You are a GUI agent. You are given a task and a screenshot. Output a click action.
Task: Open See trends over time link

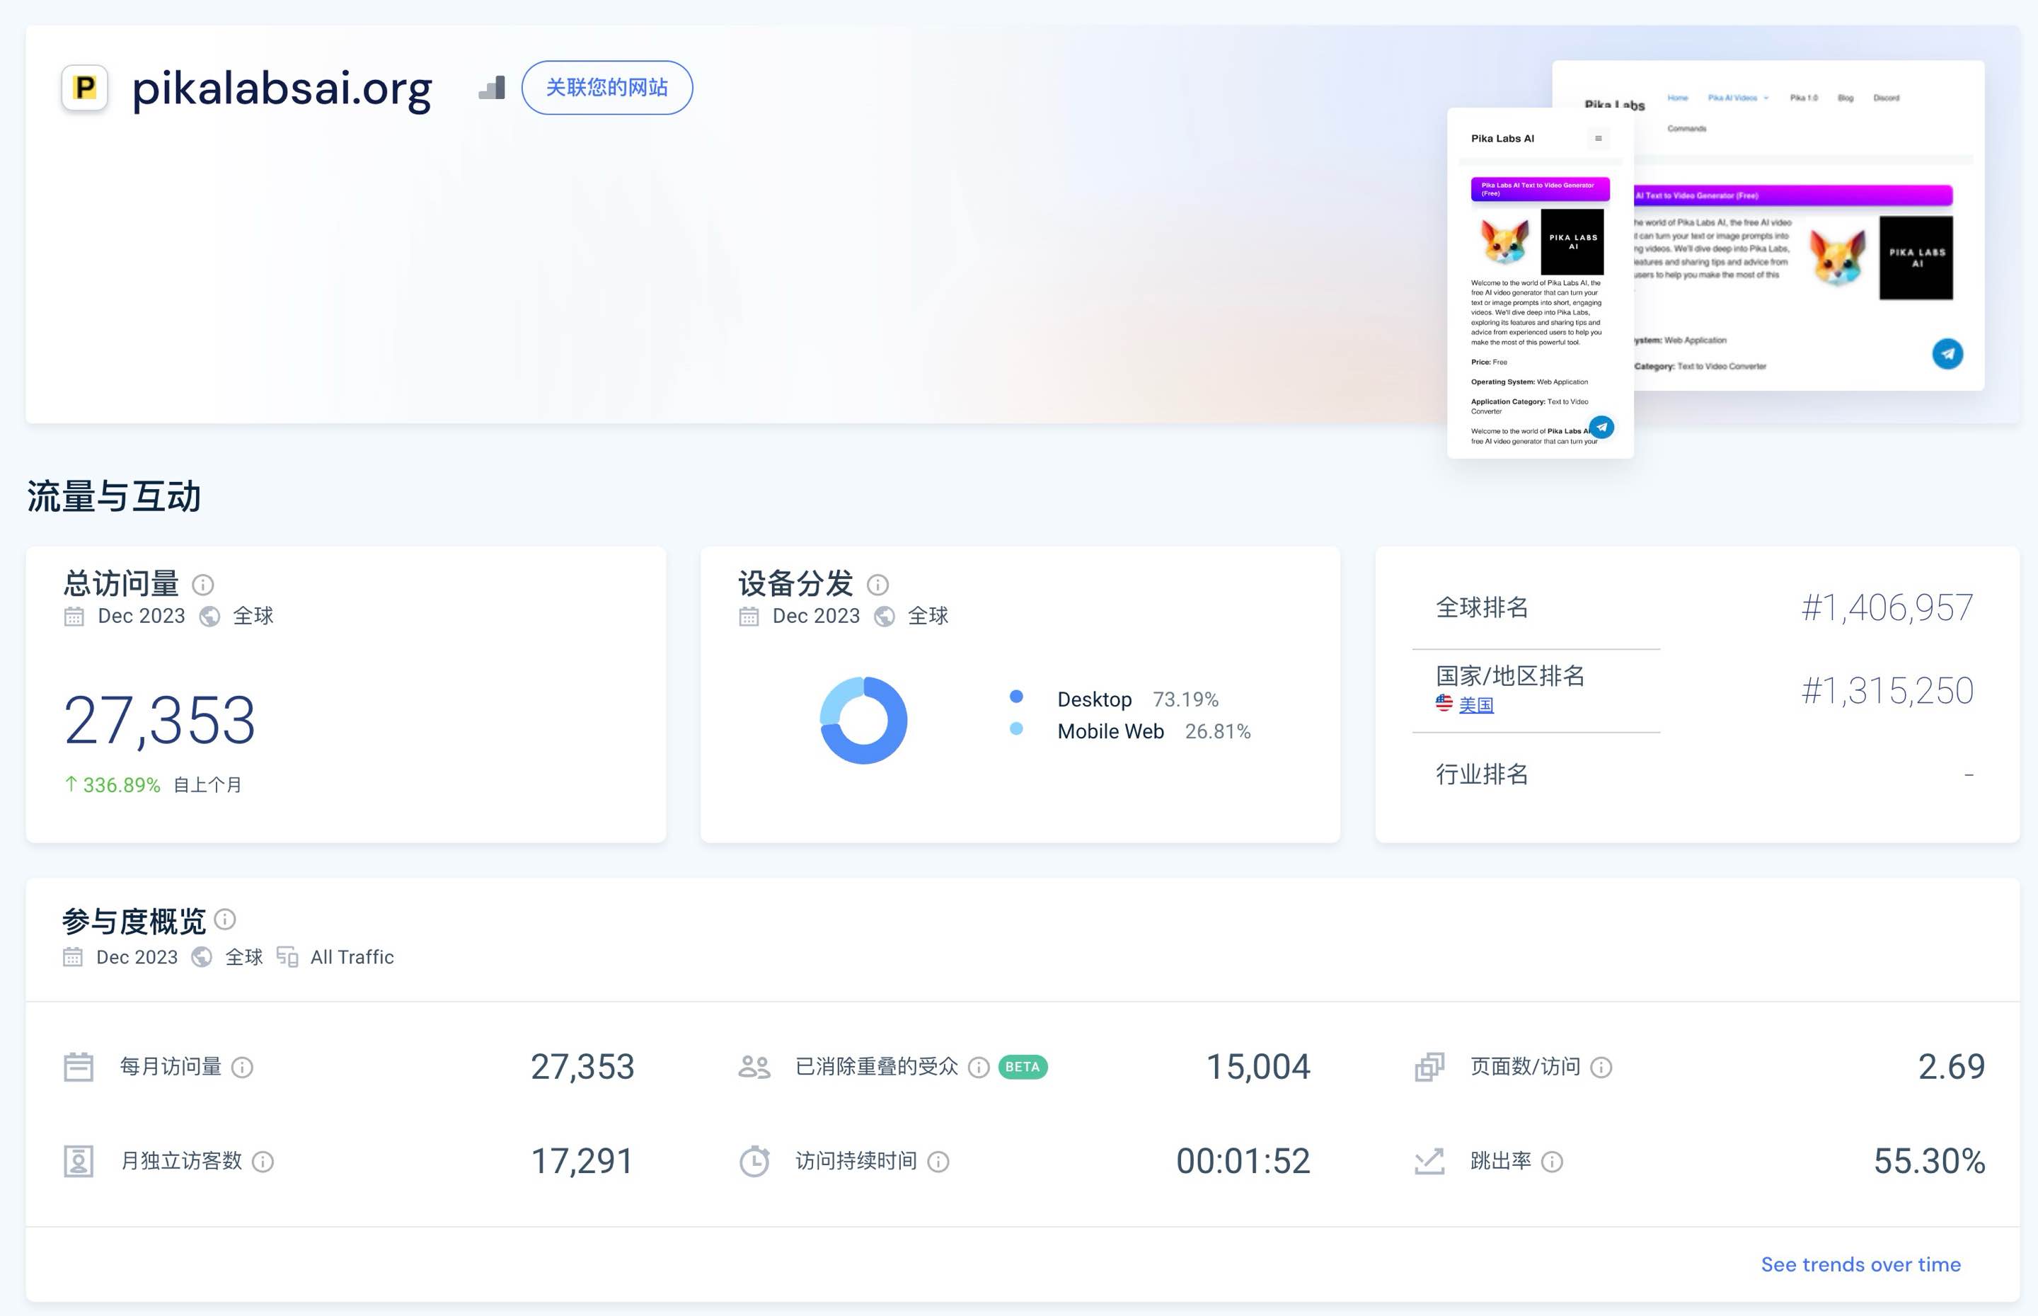1860,1265
